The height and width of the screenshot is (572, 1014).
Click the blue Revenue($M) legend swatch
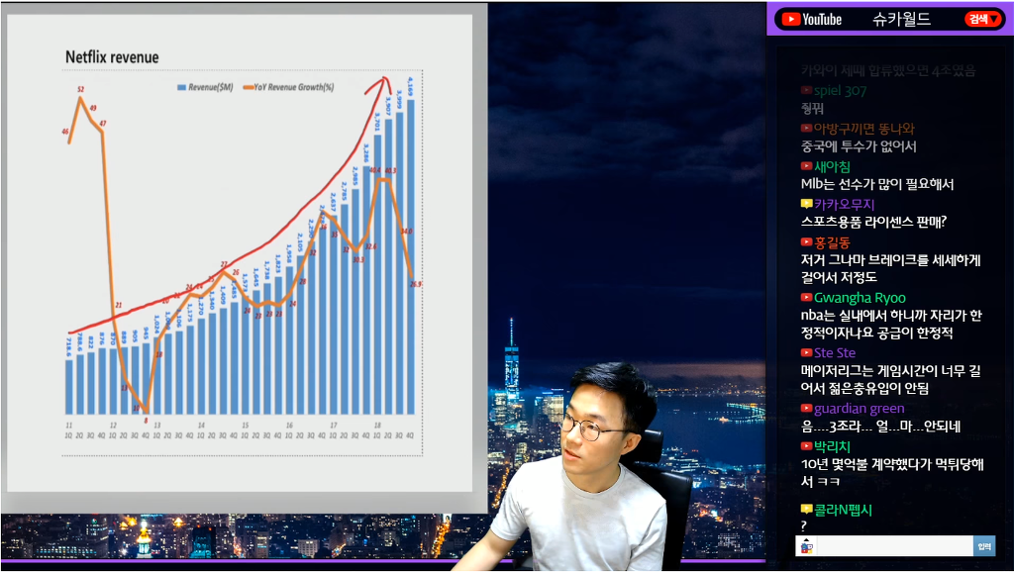pyautogui.click(x=182, y=87)
